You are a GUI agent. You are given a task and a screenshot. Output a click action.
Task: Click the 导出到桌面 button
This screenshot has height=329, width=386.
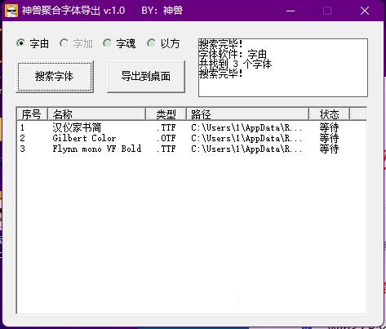point(146,77)
